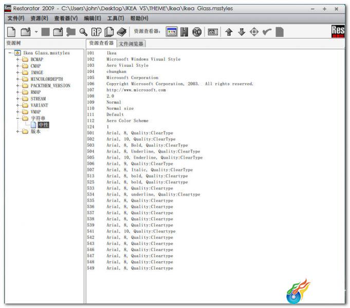Click the VMAP folder icon
The width and height of the screenshot is (350, 308).
pyautogui.click(x=25, y=112)
